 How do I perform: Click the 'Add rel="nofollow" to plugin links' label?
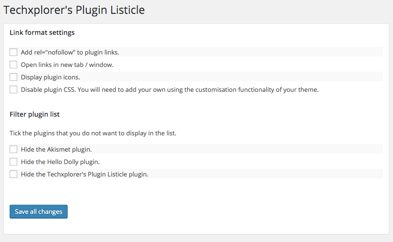(70, 53)
